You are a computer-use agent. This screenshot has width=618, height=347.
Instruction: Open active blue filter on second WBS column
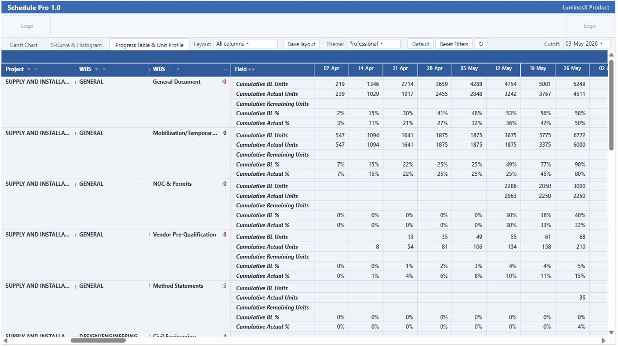[170, 69]
